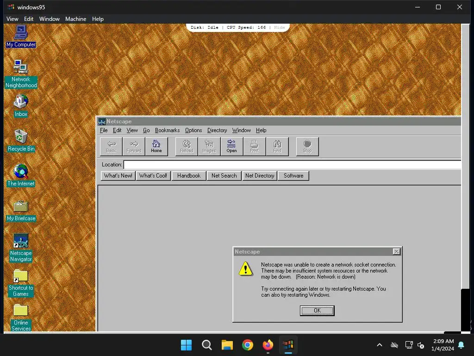Open windows95 emulator Machine menu
The image size is (474, 356).
click(75, 19)
